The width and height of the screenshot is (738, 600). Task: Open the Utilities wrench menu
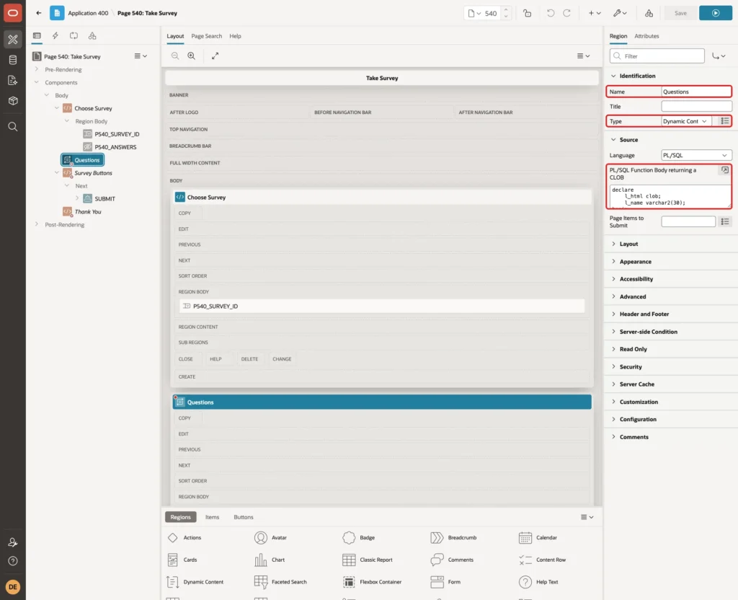tap(620, 13)
